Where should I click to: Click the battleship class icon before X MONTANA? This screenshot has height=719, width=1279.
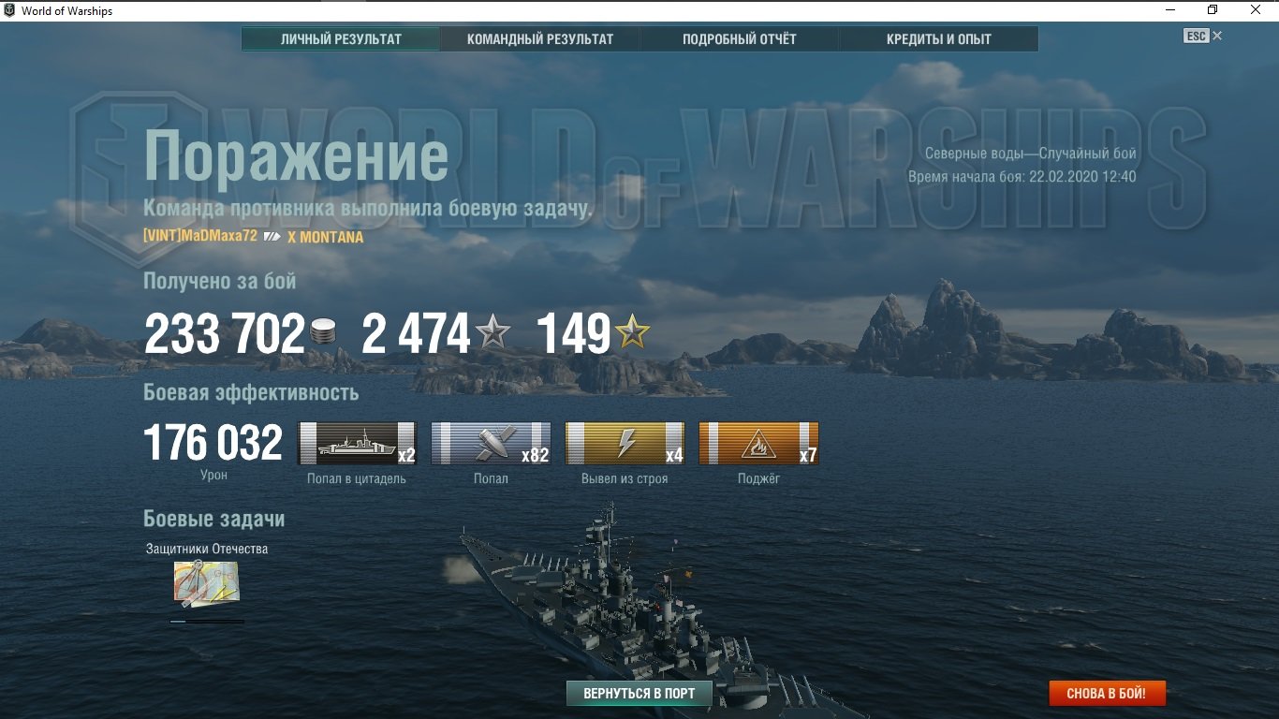pyautogui.click(x=272, y=237)
